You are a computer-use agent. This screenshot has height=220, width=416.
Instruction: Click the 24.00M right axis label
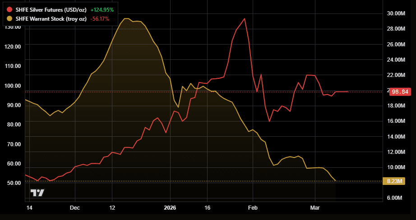coord(396,59)
